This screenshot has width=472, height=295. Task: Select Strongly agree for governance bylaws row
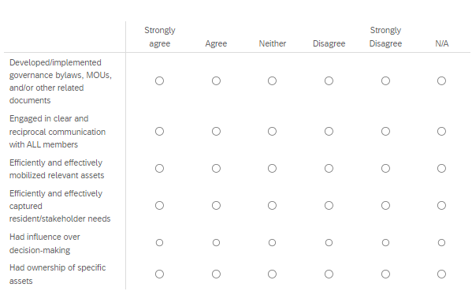click(159, 81)
